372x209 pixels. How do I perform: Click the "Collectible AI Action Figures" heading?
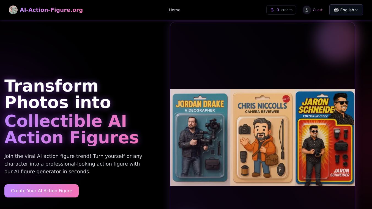click(72, 129)
